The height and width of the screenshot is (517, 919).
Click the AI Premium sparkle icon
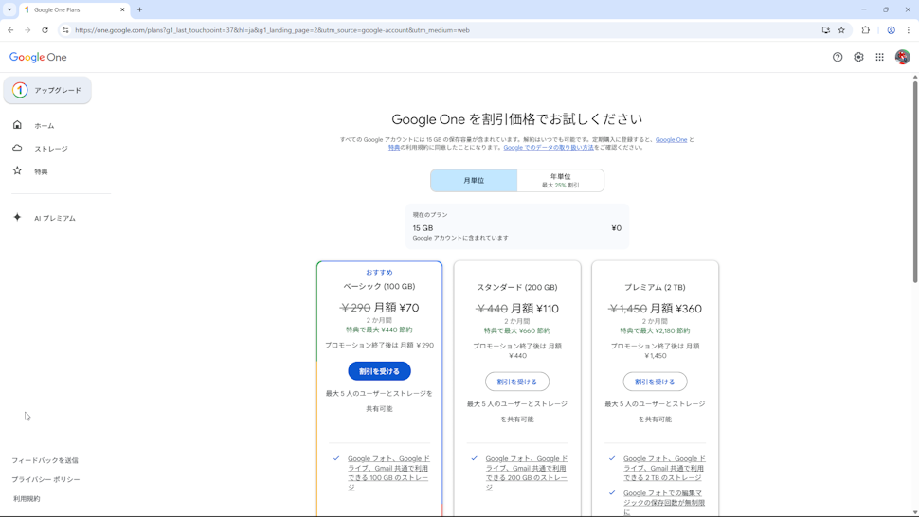(x=18, y=217)
